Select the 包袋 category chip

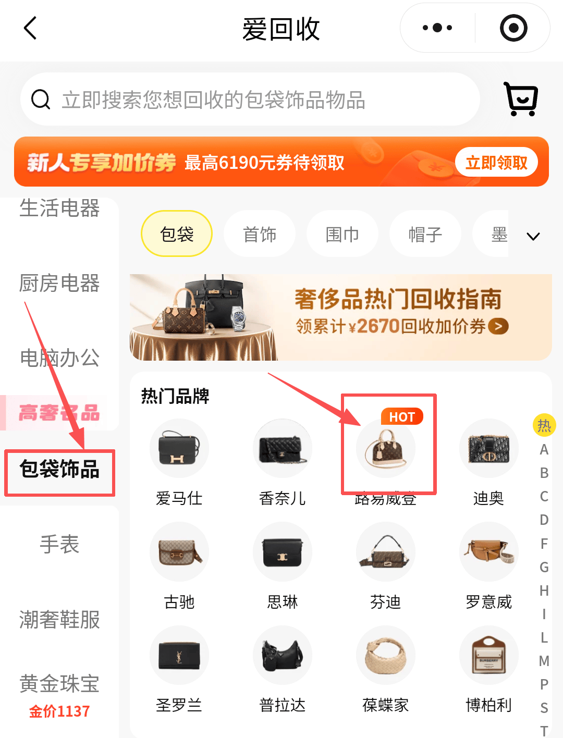tap(177, 233)
